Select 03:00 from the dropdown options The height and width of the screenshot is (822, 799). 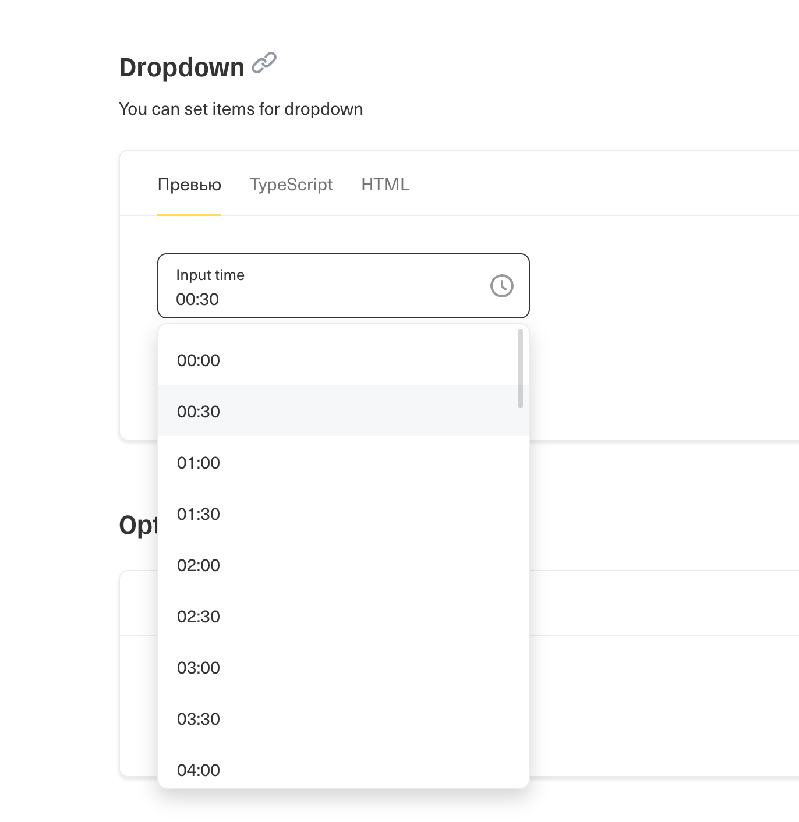coord(199,668)
